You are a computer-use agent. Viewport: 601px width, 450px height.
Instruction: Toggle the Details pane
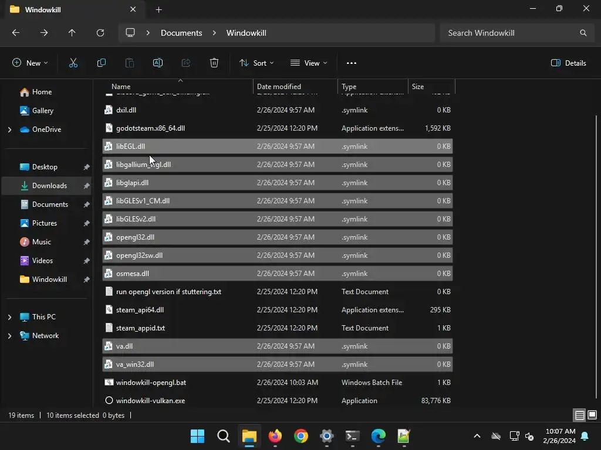(568, 63)
